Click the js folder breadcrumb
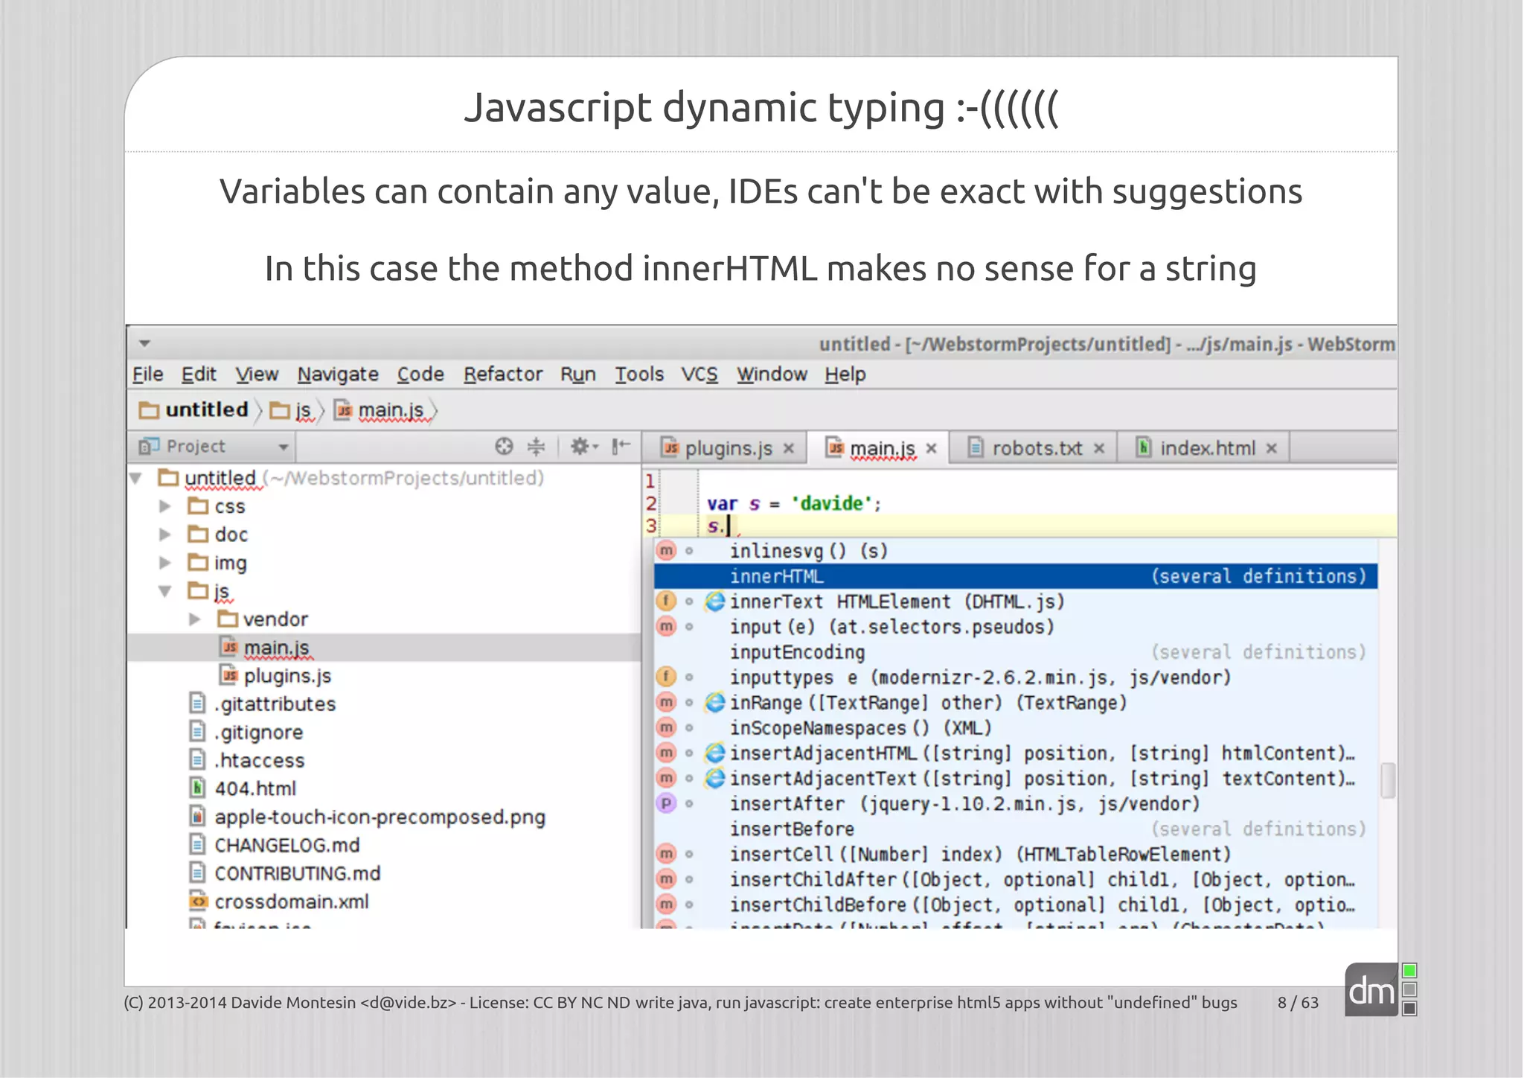1524x1078 pixels. click(x=290, y=410)
